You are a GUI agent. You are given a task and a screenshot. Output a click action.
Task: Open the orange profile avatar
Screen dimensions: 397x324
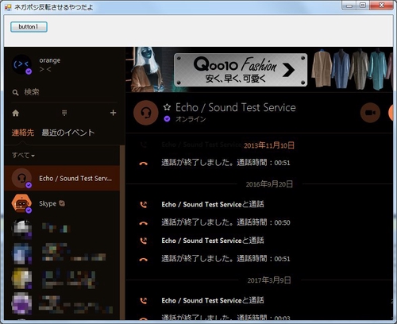pos(21,64)
